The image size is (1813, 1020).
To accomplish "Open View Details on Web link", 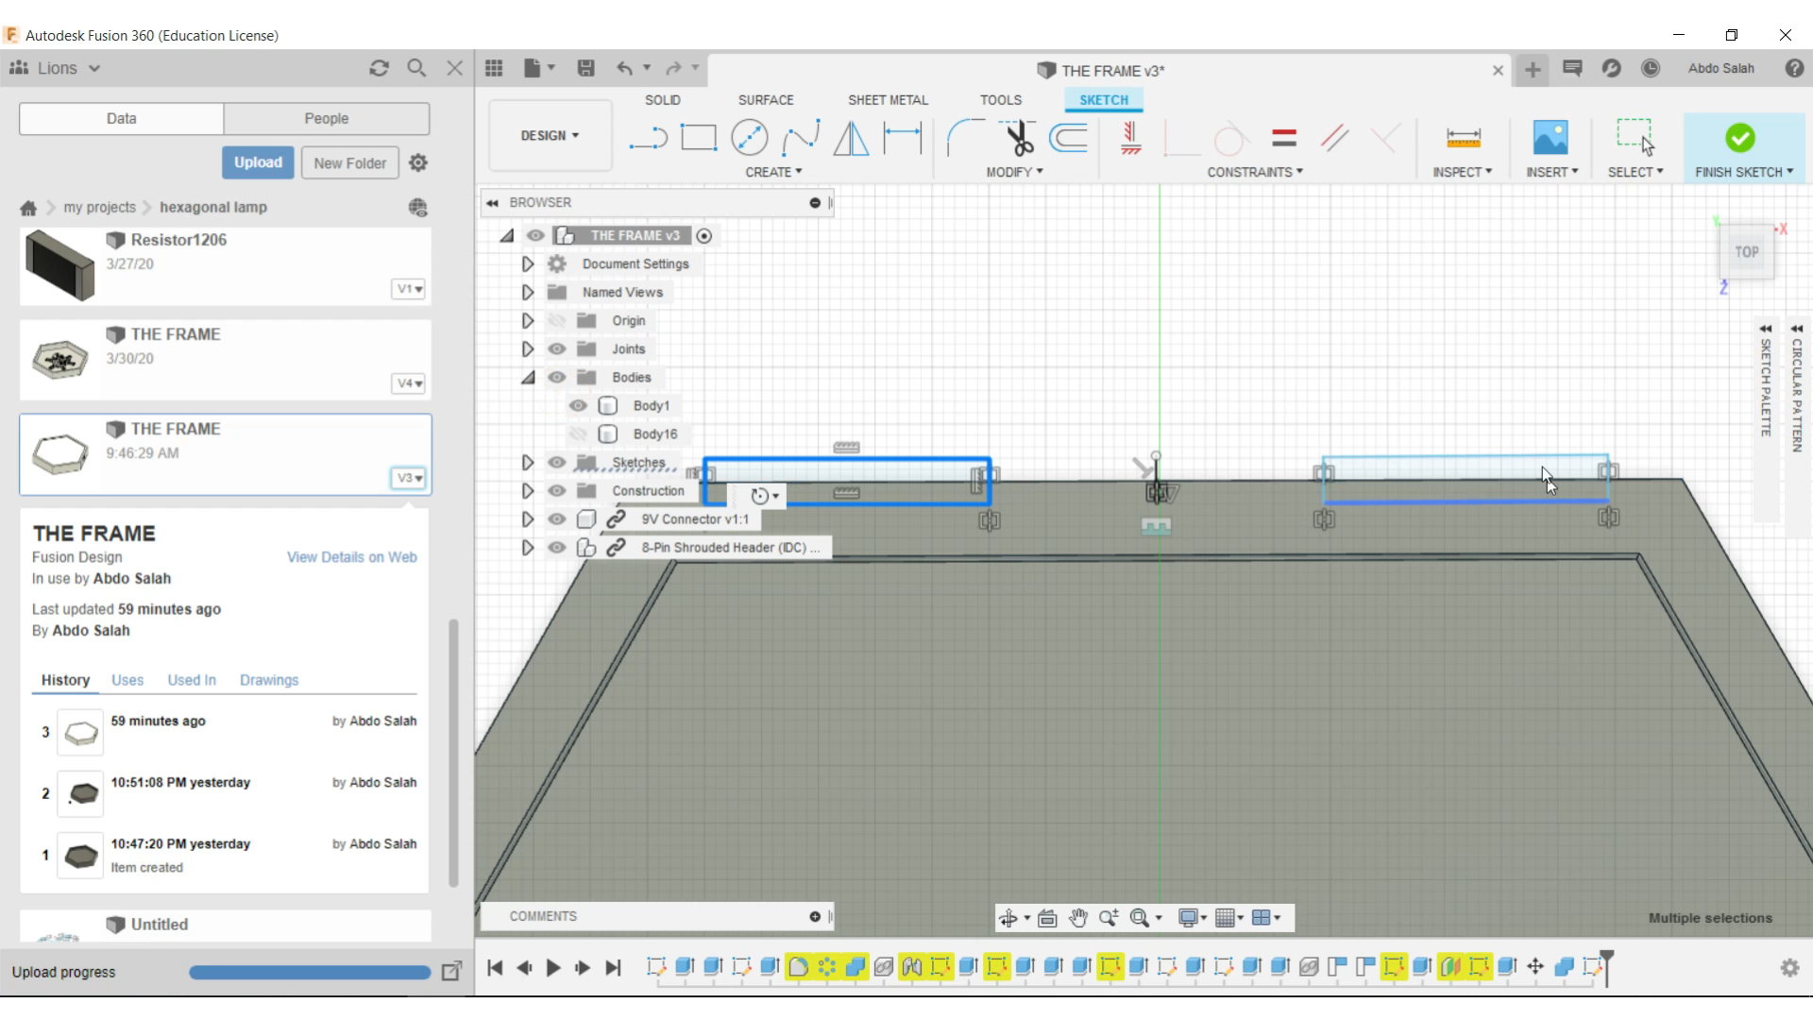I will coord(351,557).
